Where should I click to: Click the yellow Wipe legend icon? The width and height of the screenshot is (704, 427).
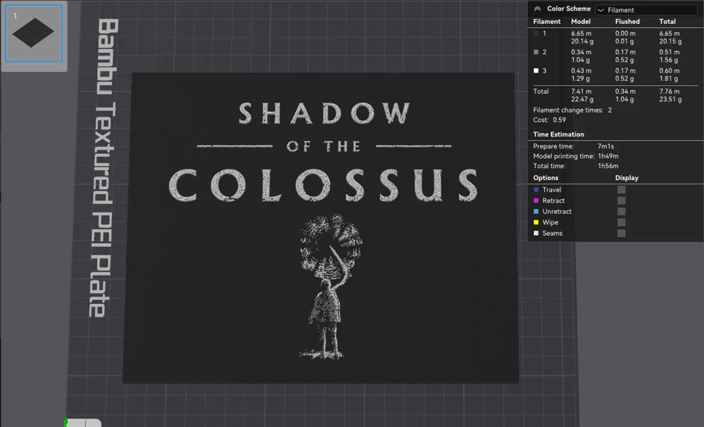(536, 222)
